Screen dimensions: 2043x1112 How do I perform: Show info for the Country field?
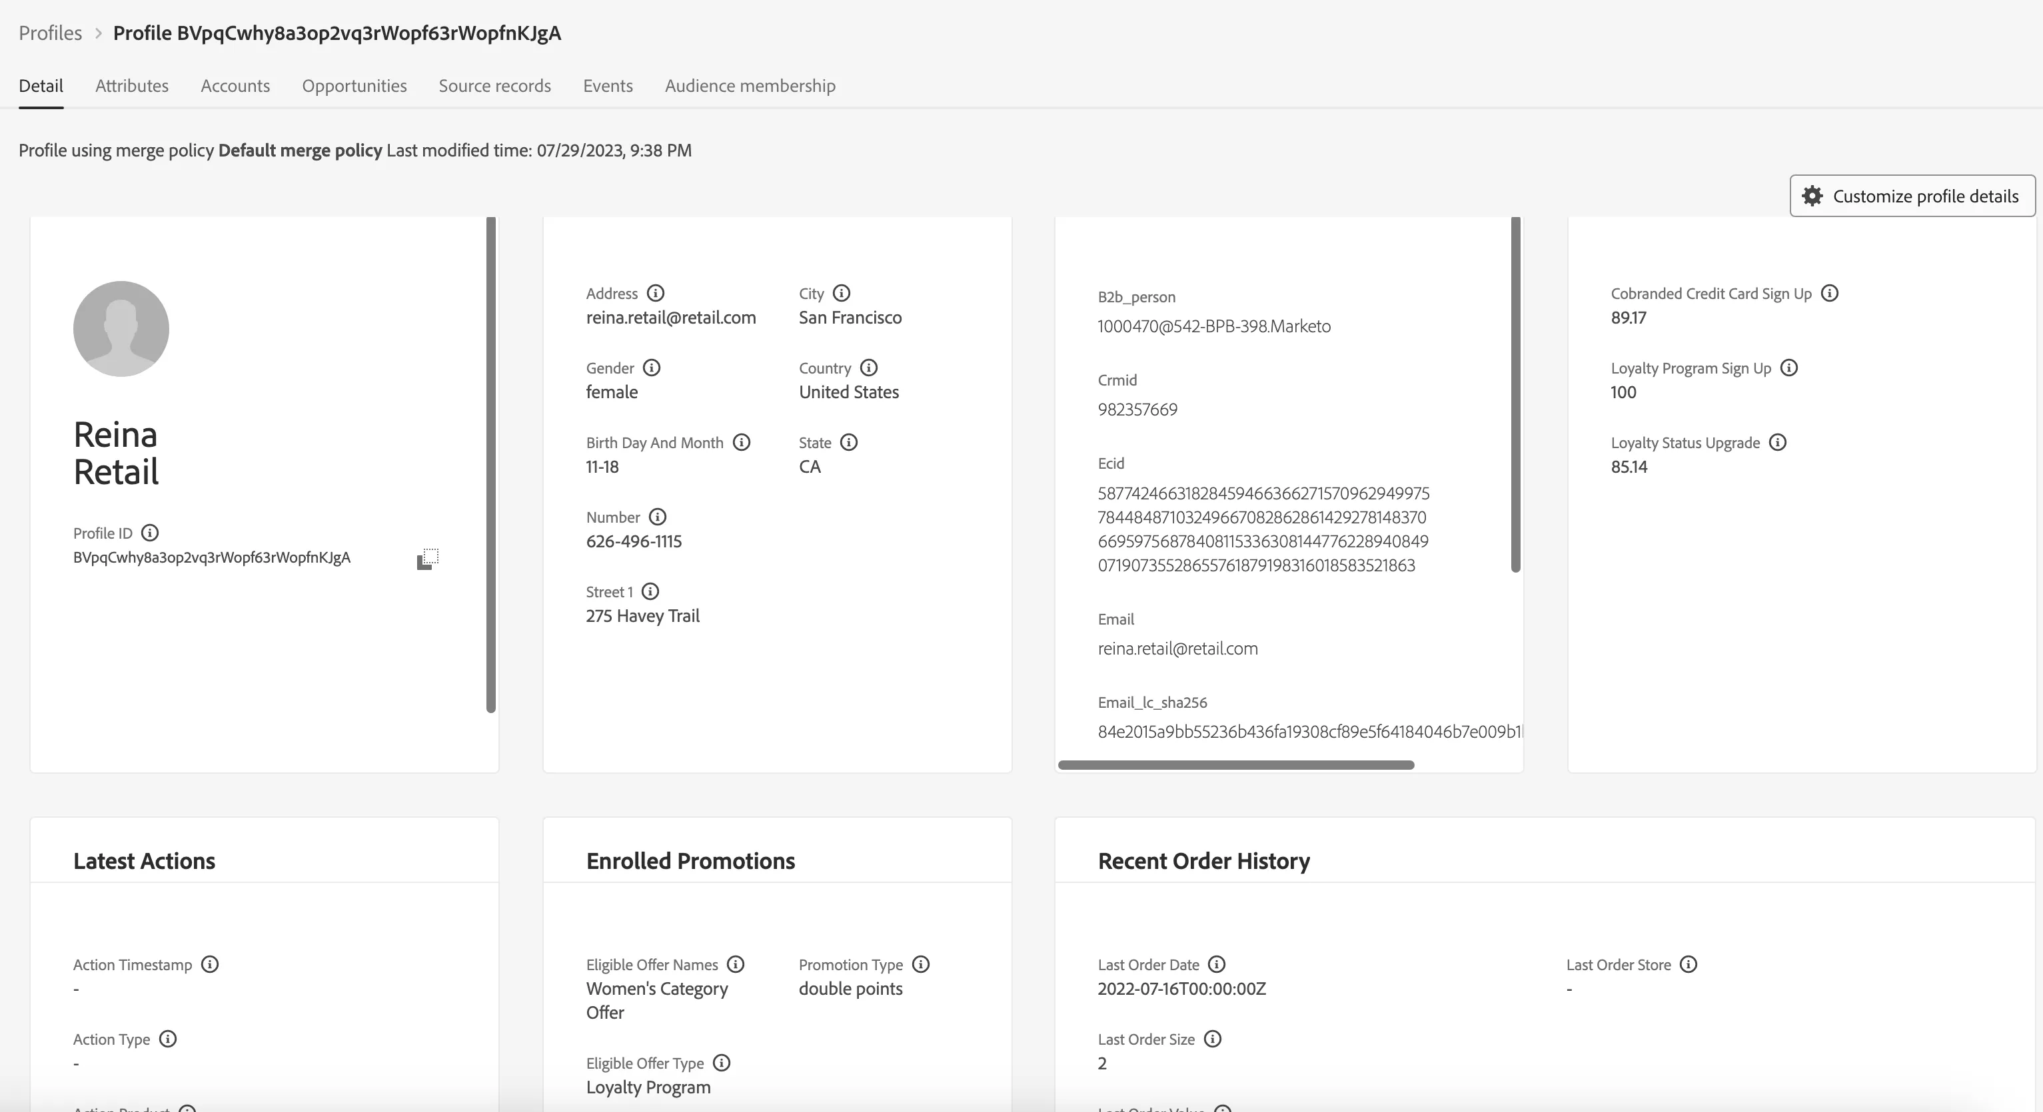(868, 368)
